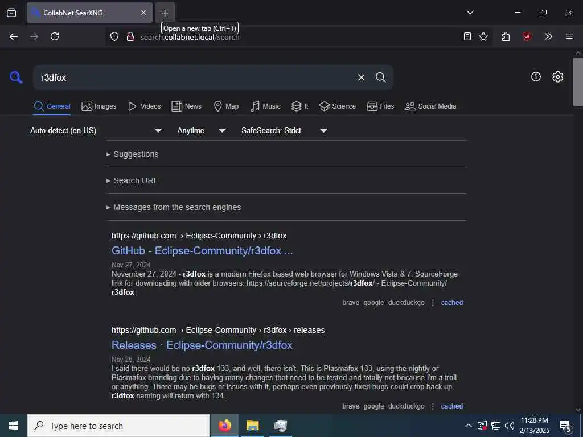Open more options dots on Releases result
This screenshot has height=437, width=583.
433,406
